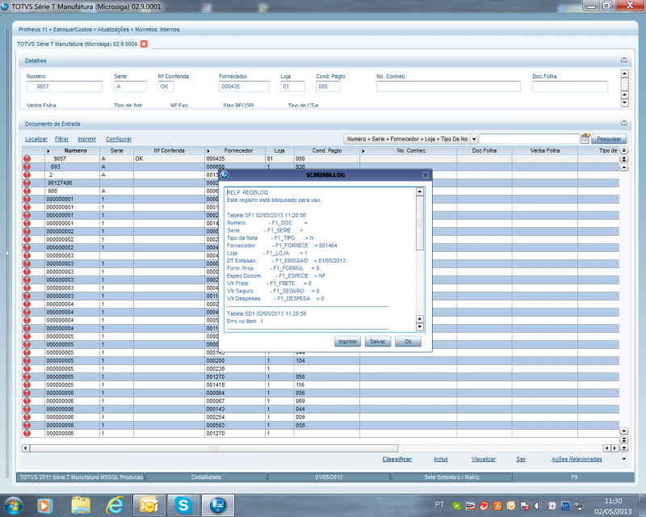Click the TOTVS logo icon in the SC002550.LOG dialog title
The height and width of the screenshot is (517, 646).
point(224,175)
